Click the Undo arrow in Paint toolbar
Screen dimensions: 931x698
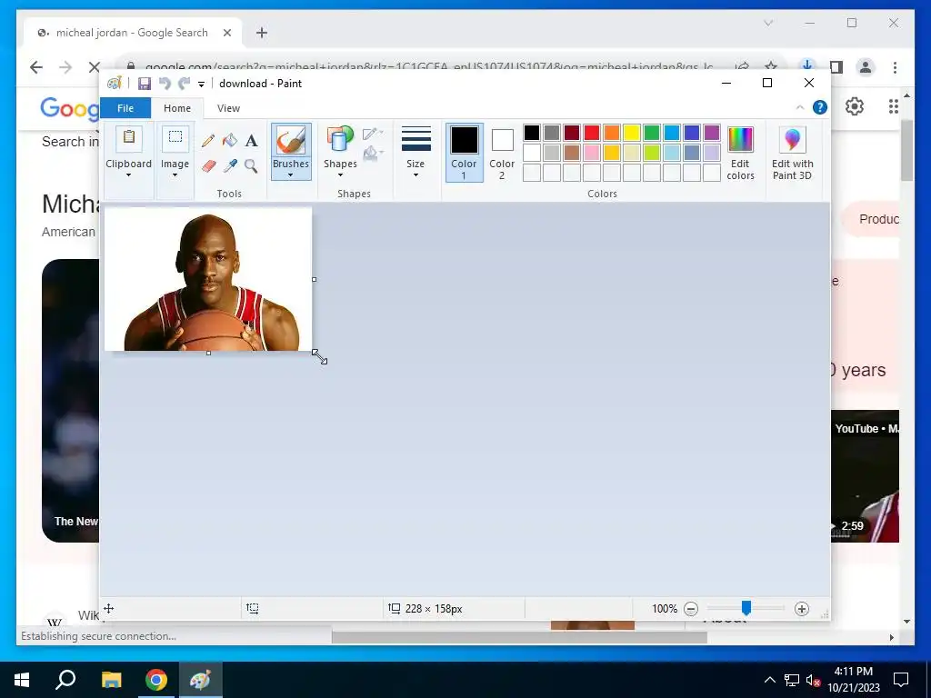click(x=165, y=84)
